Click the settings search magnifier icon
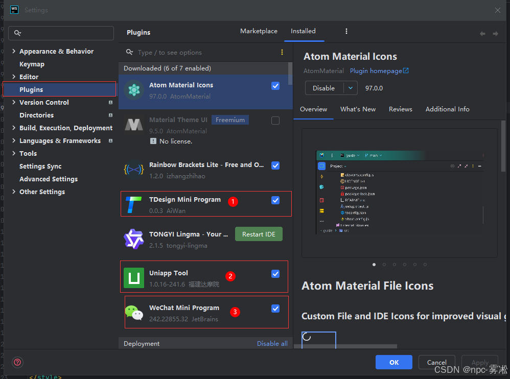Screen dimensions: 510x379 click(17, 33)
